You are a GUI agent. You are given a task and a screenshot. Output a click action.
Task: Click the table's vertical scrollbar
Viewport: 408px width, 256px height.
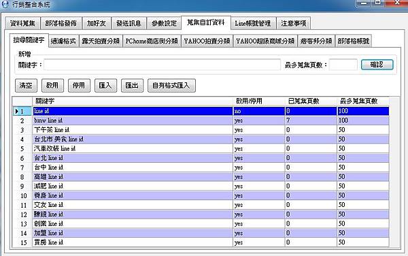click(394, 172)
